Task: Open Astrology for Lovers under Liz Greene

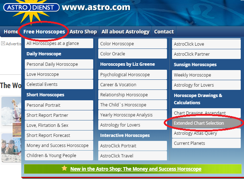Action: point(132,125)
